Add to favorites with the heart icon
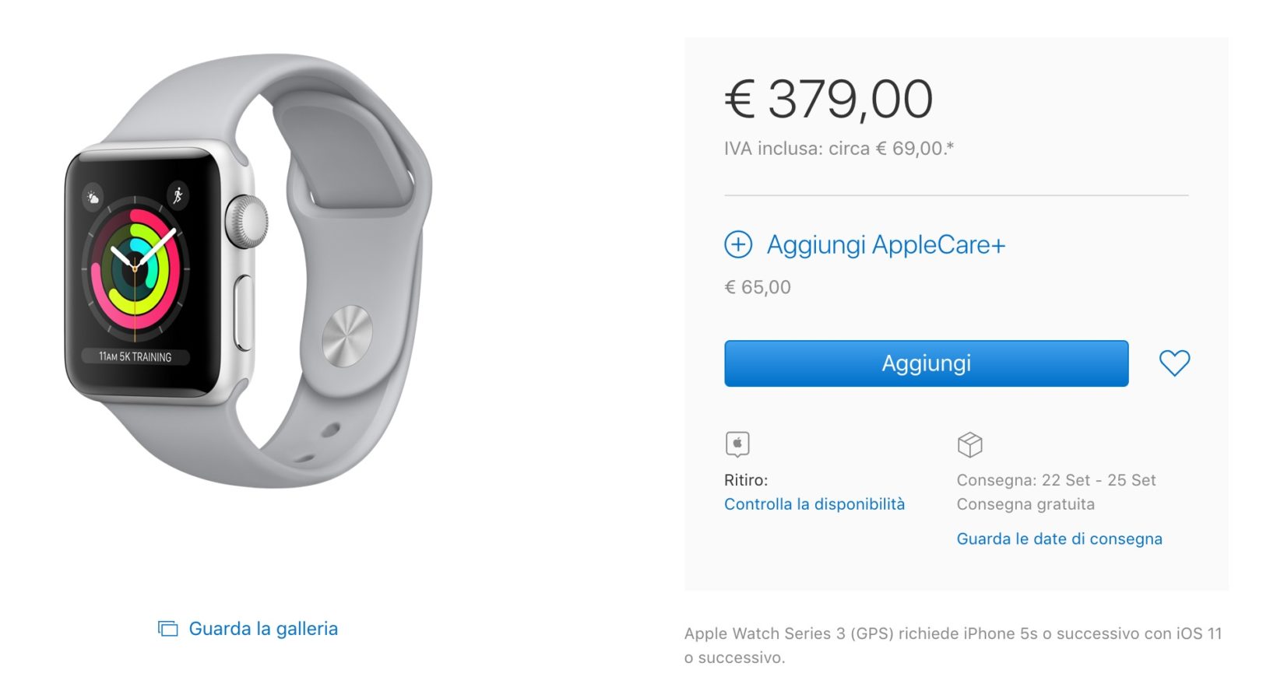Screen dimensions: 1277x691 tap(1174, 363)
